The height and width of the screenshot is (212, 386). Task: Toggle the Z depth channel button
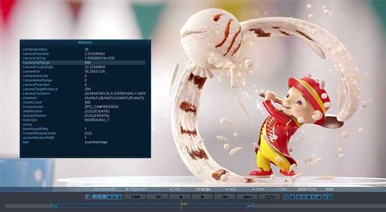[119, 197]
